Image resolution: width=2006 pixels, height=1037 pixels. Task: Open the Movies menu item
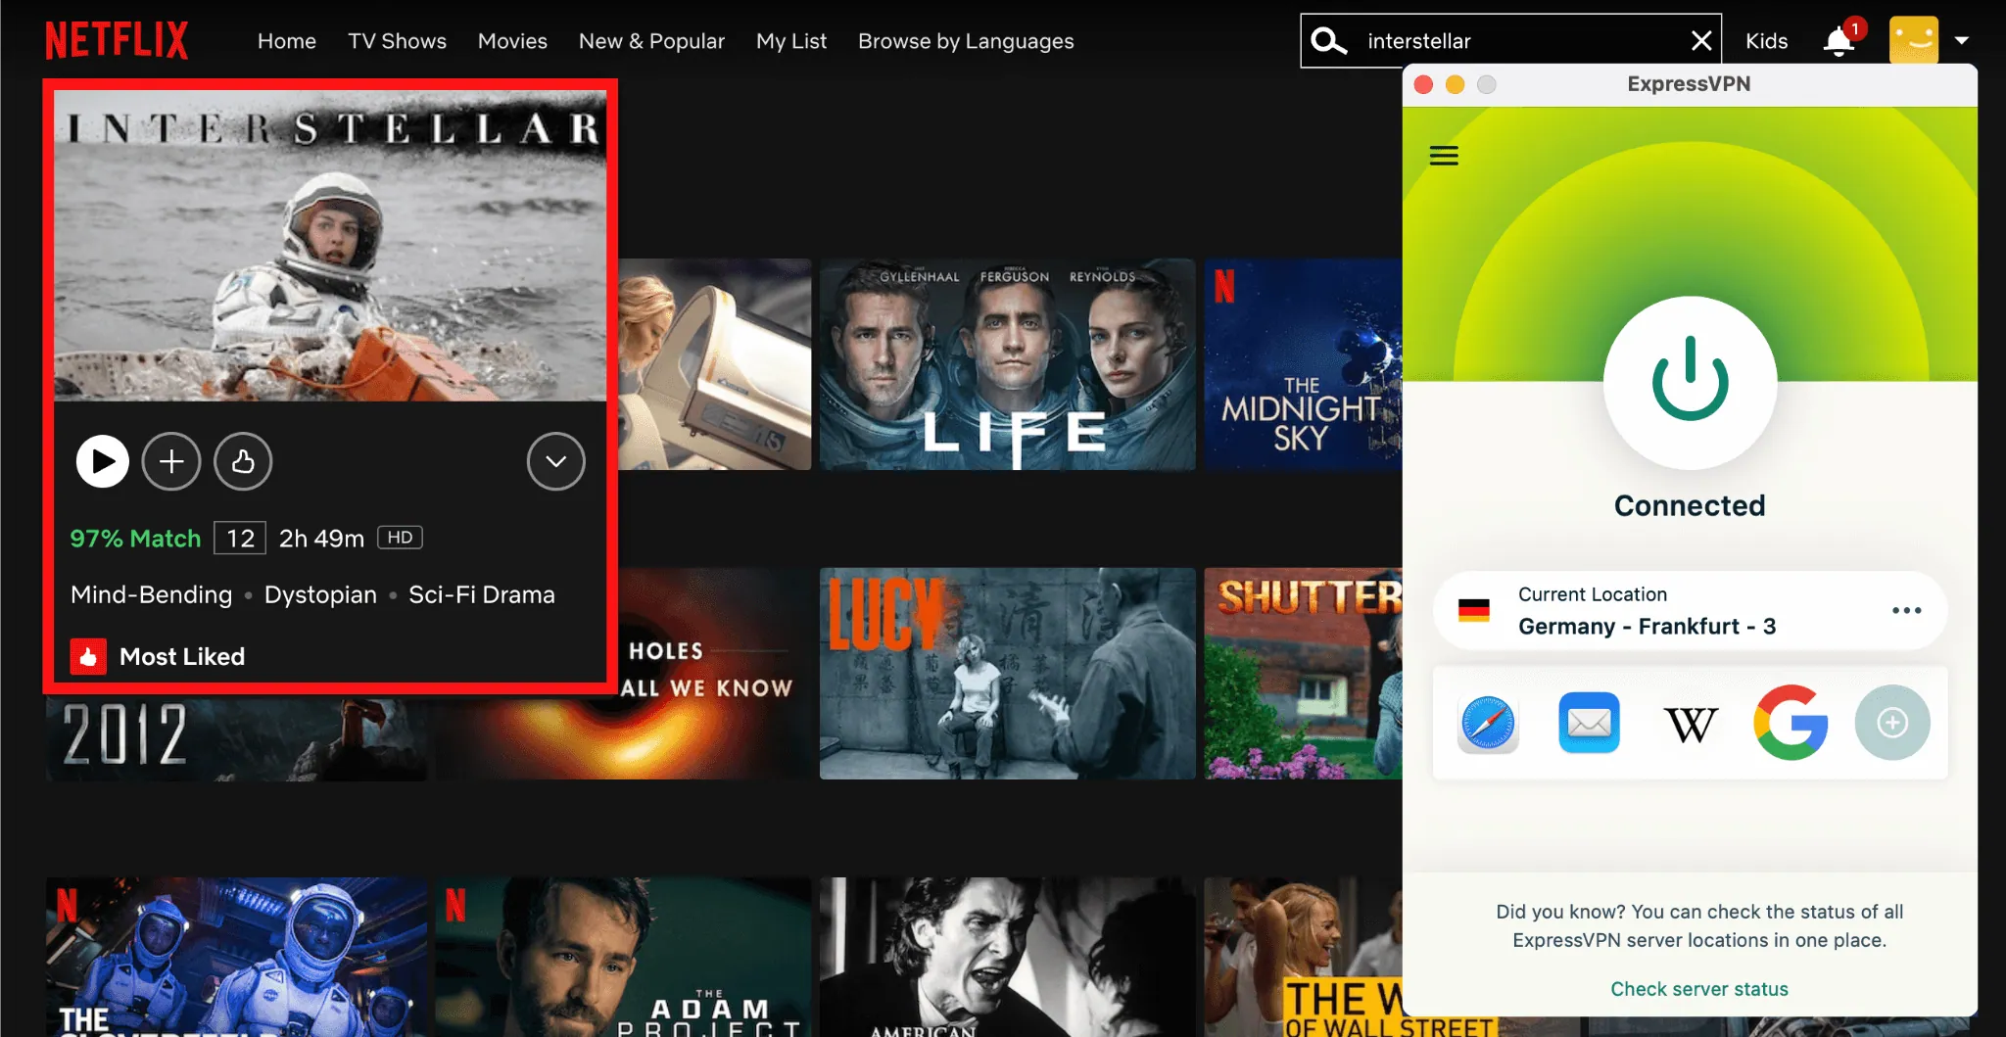512,41
